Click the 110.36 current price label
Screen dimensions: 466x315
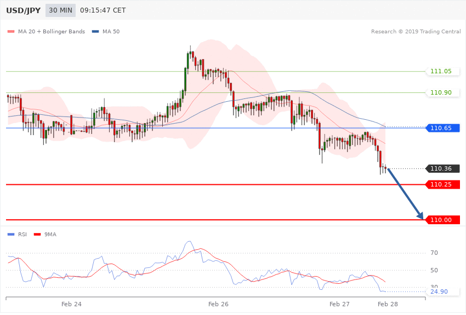(443, 168)
